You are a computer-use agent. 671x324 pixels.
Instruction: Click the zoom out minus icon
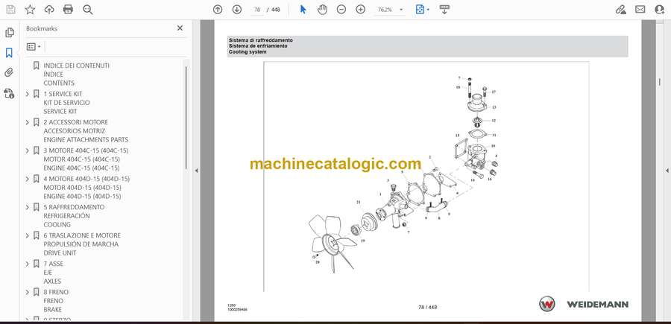pos(341,10)
